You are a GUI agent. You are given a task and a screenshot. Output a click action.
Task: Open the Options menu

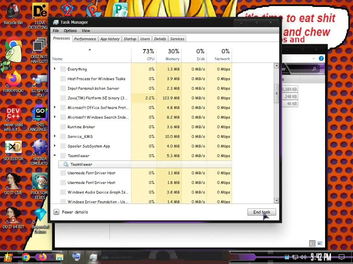click(70, 31)
